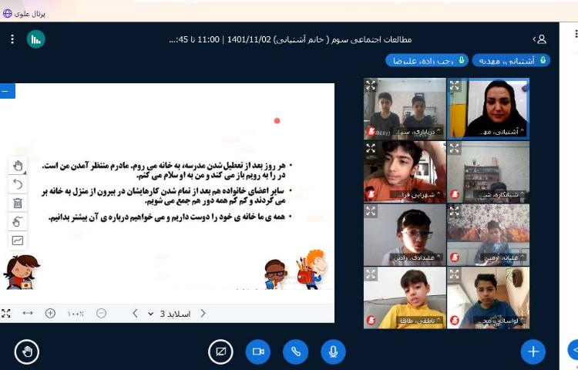
Task: Open شبانکاره webcam name dropdown
Action: click(x=503, y=194)
